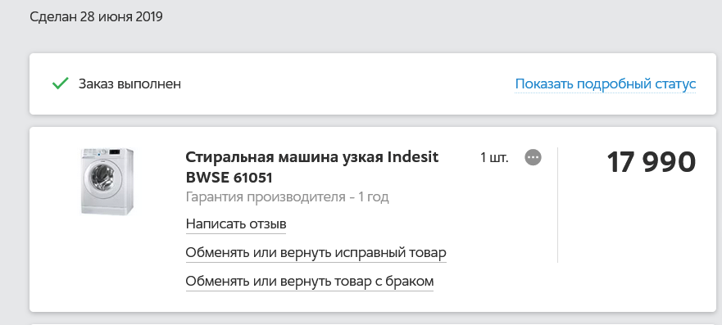Open the Стиральная машина узкая product title

(x=312, y=157)
